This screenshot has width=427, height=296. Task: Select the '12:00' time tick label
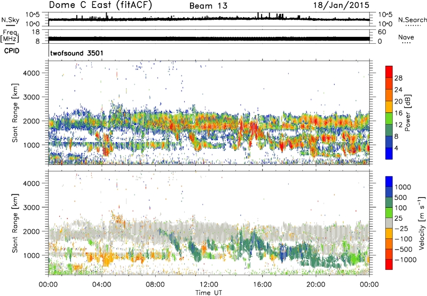pyautogui.click(x=209, y=285)
